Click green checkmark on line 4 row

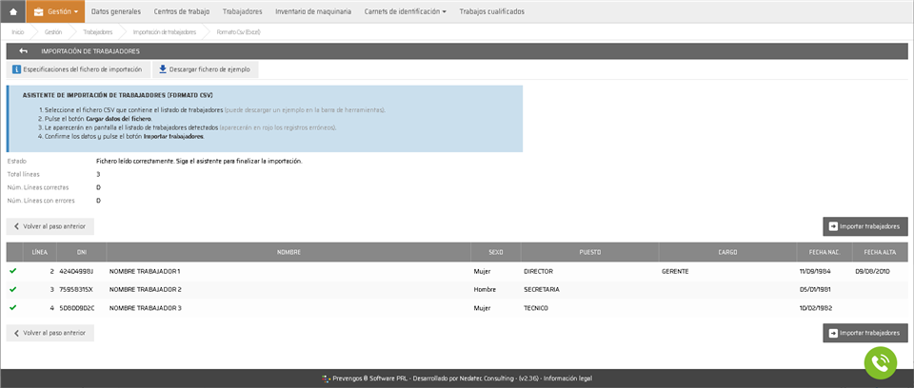tap(13, 307)
